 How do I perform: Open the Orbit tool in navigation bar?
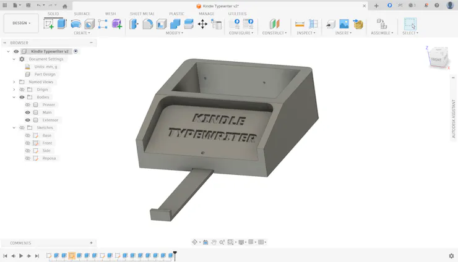pos(194,242)
